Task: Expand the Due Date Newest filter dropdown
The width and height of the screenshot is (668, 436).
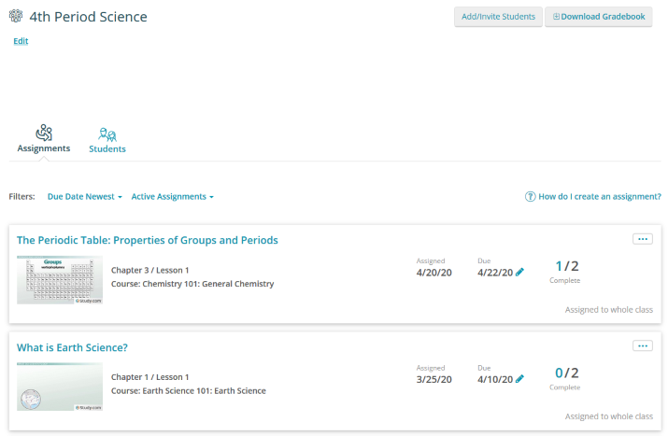Action: tap(84, 197)
